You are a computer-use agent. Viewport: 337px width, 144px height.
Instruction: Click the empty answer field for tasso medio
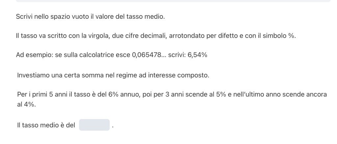94,125
